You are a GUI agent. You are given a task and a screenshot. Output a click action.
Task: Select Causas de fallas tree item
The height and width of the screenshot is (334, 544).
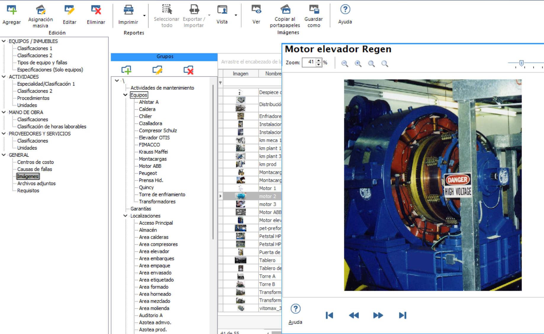click(35, 169)
